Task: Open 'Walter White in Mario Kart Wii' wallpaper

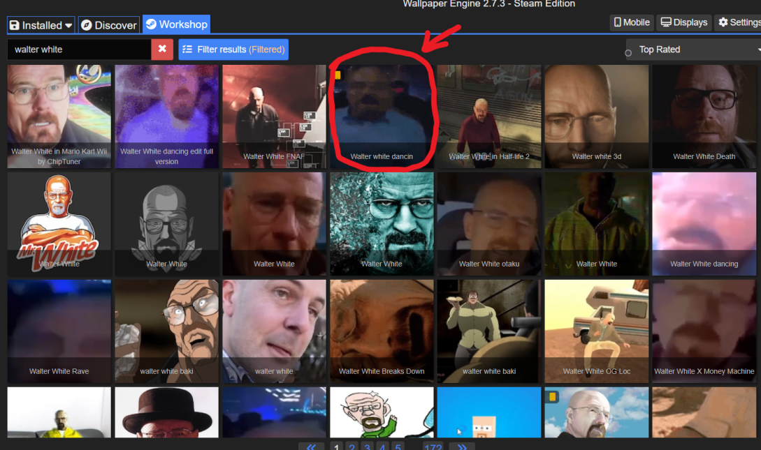Action: [59, 117]
